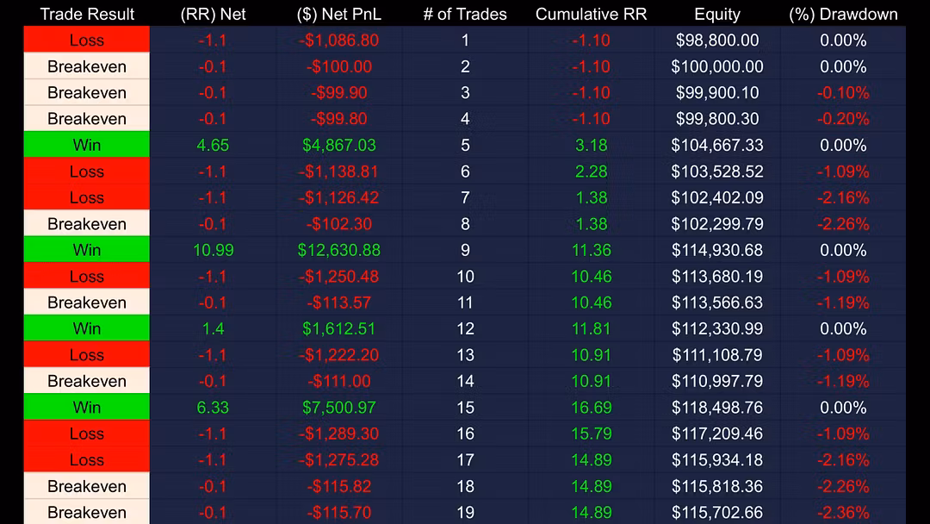
Task: Select the (RR) Net column header
Action: click(x=213, y=15)
